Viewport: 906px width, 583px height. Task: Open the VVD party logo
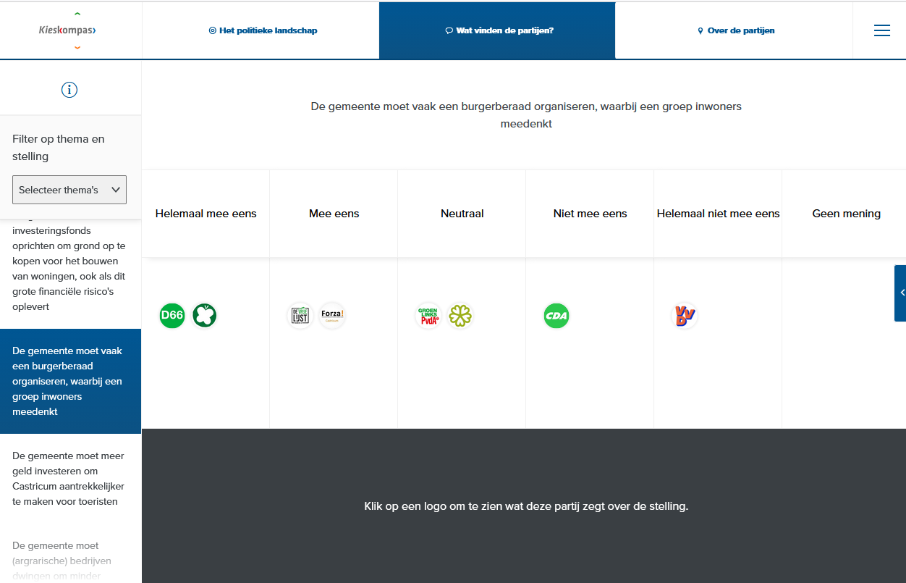pos(685,316)
